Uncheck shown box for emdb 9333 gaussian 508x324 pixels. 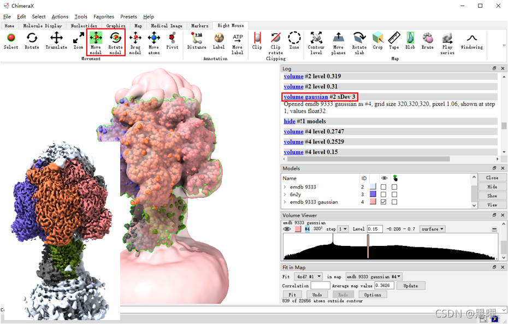383,202
